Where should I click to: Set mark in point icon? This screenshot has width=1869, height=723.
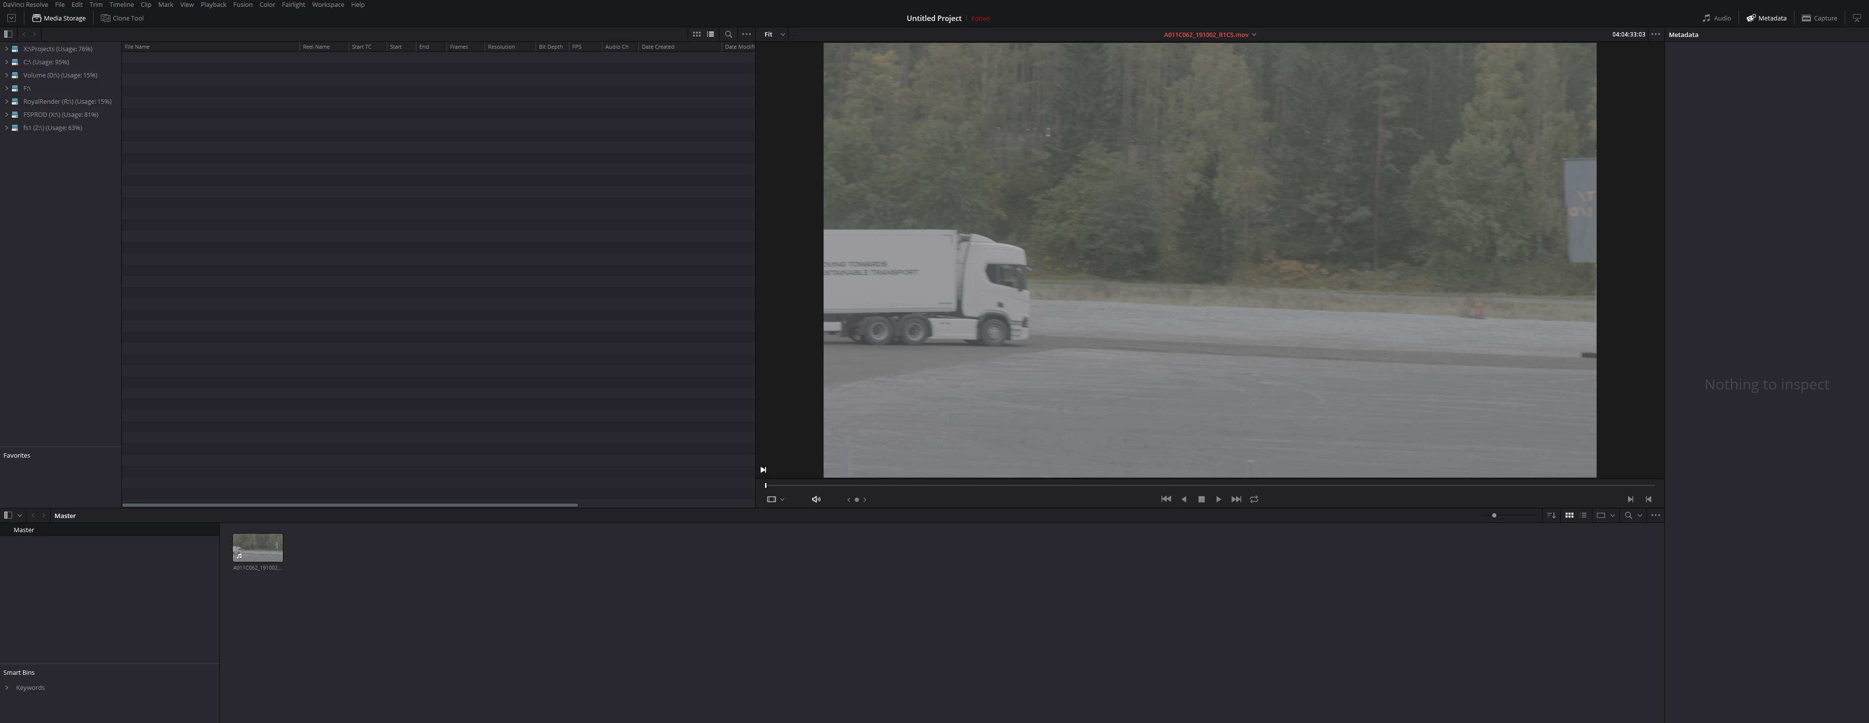pos(1629,499)
